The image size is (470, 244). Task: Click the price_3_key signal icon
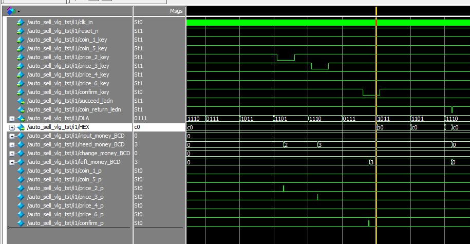tap(21, 66)
